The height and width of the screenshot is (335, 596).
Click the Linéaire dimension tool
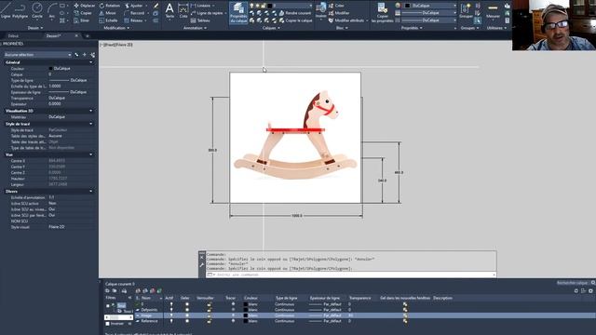tap(201, 6)
